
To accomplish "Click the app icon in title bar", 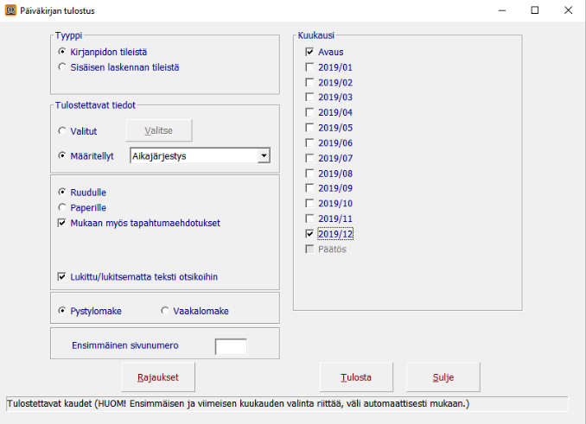I will pos(10,10).
